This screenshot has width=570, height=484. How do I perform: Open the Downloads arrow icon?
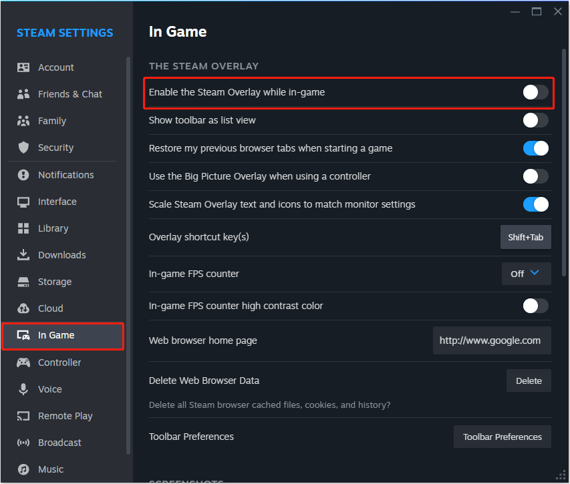23,255
